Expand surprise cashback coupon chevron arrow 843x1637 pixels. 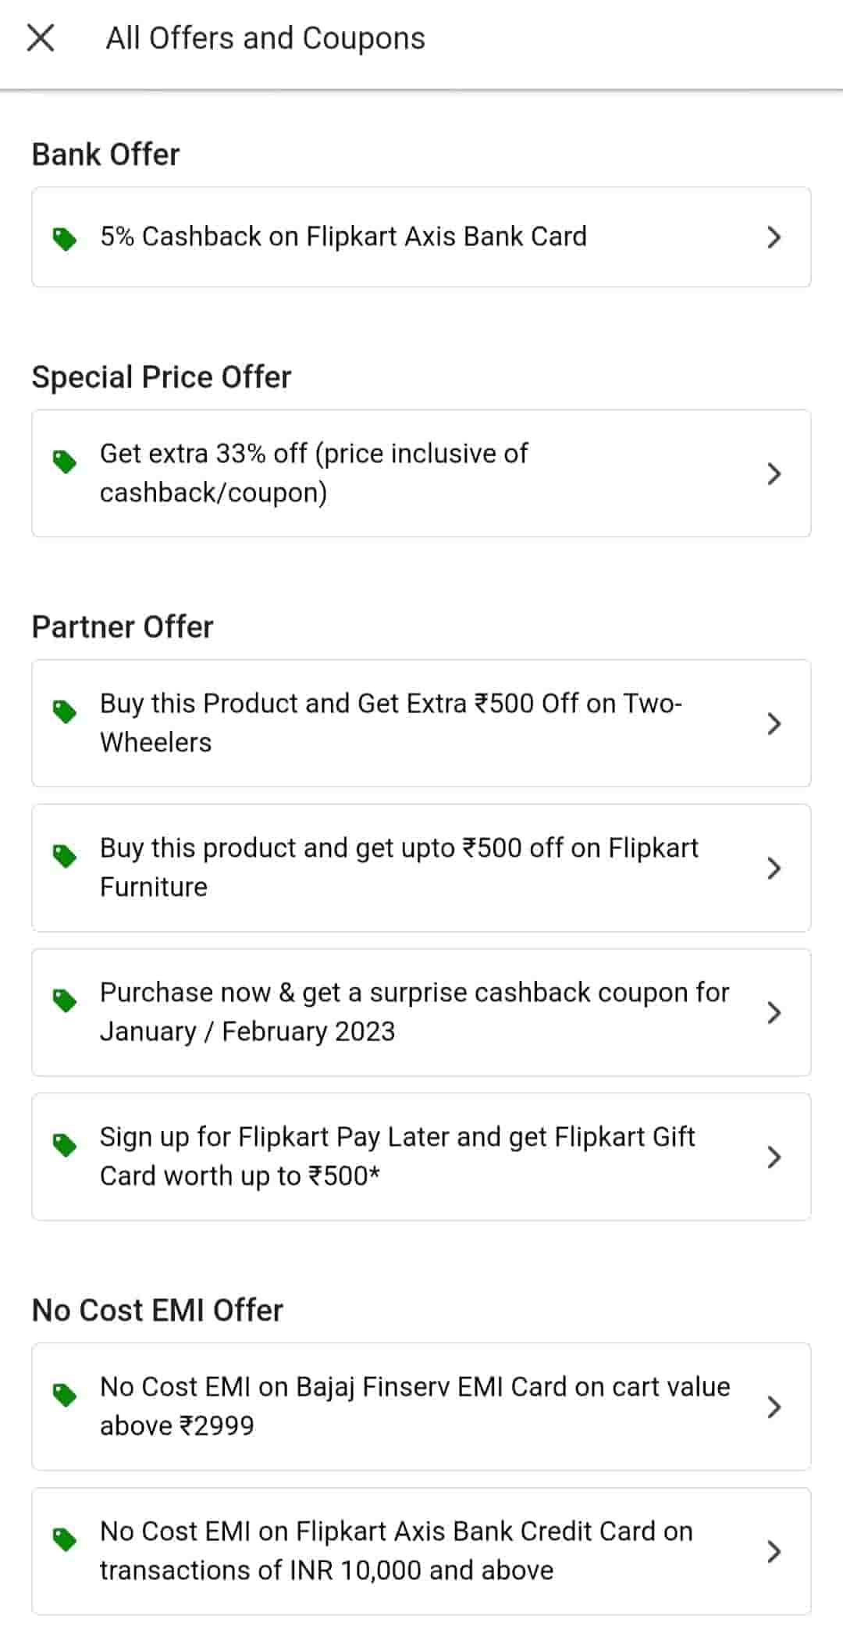pyautogui.click(x=774, y=1012)
